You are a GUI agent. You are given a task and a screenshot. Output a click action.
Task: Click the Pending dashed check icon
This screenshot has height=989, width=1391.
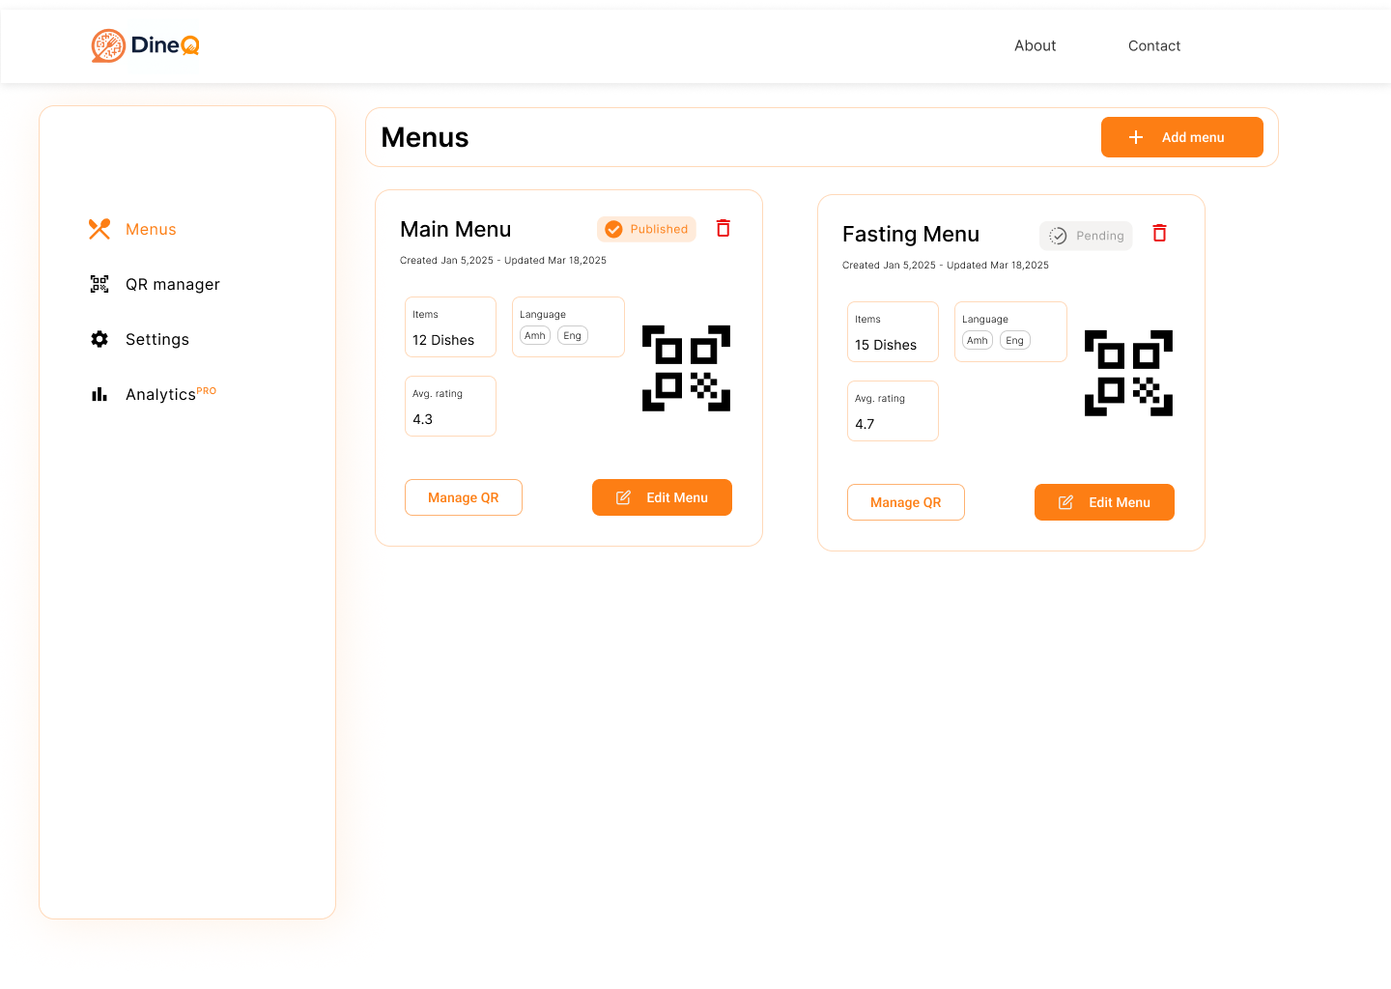1058,236
